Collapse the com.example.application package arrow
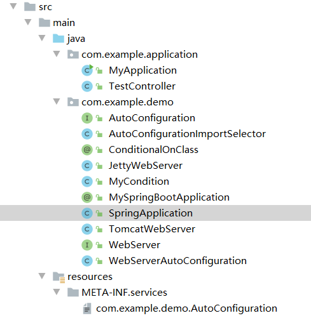 [x=57, y=54]
